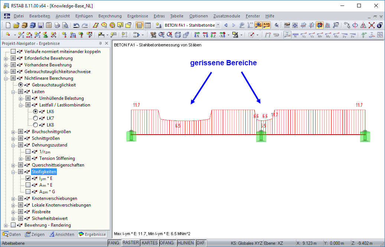The height and width of the screenshot is (247, 385).
Task: Toggle the table display icon
Action: 147,25
